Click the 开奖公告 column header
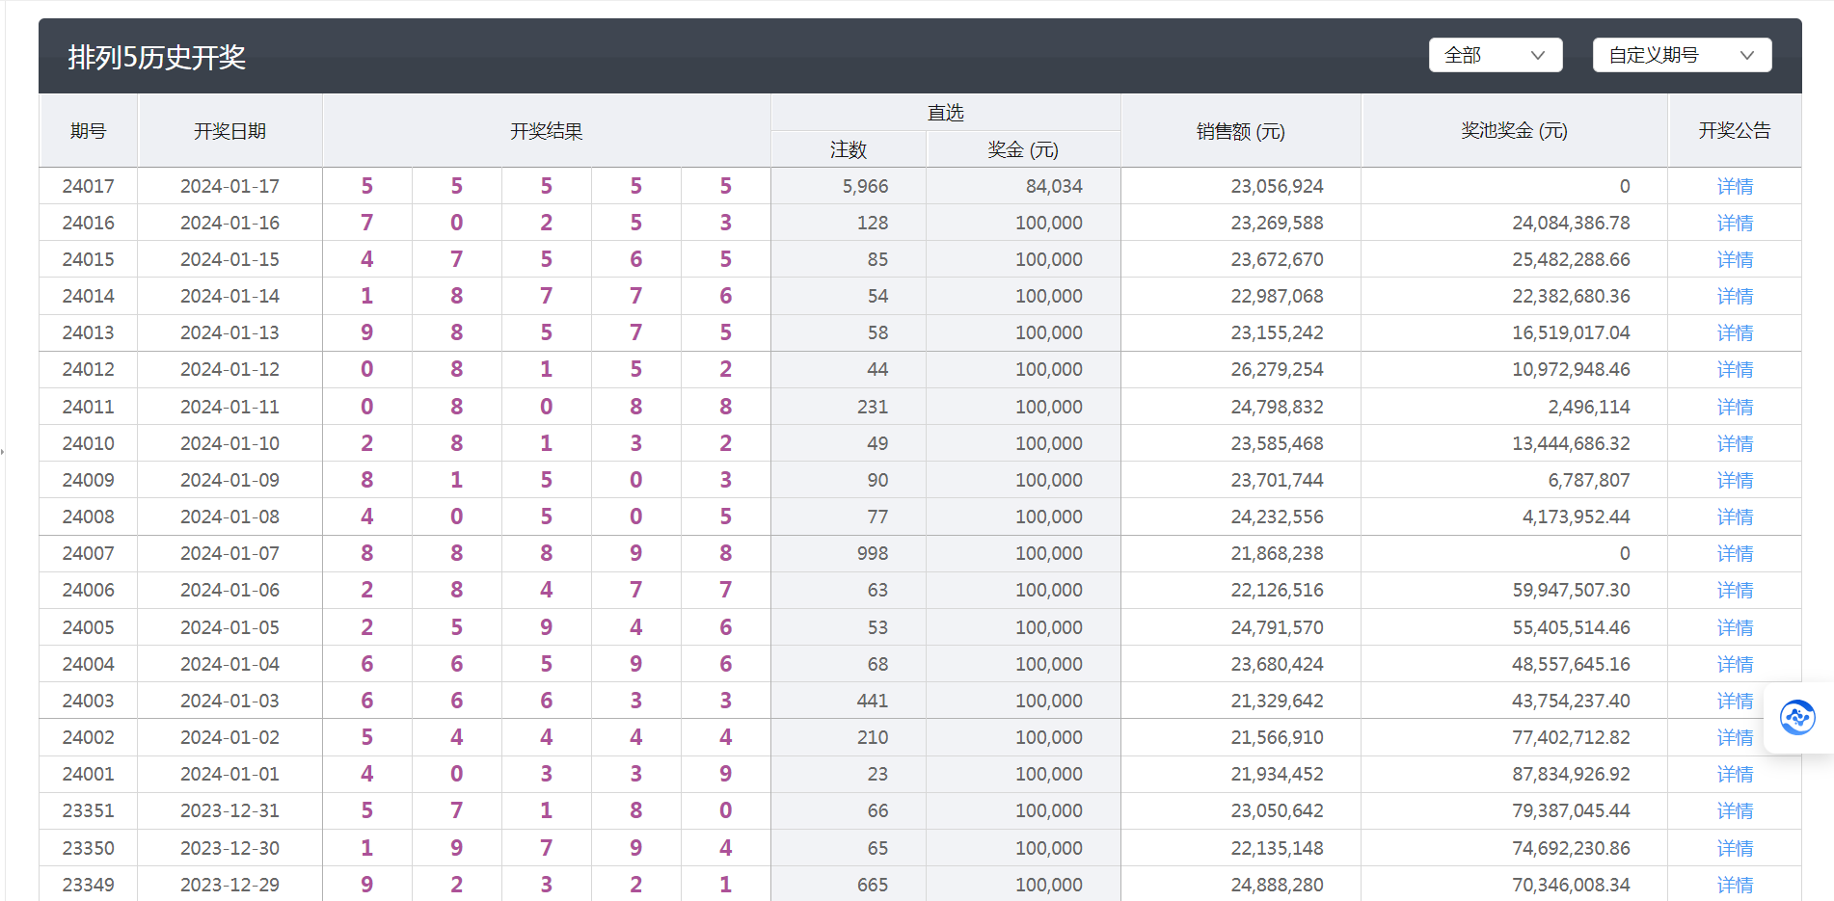 [x=1733, y=130]
